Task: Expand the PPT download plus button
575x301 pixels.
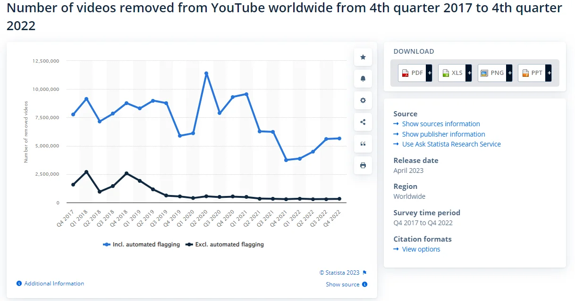Action: pyautogui.click(x=549, y=73)
